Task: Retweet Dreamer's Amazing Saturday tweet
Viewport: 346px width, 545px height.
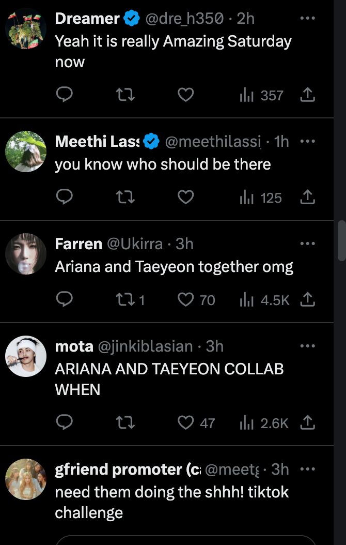Action: click(125, 95)
